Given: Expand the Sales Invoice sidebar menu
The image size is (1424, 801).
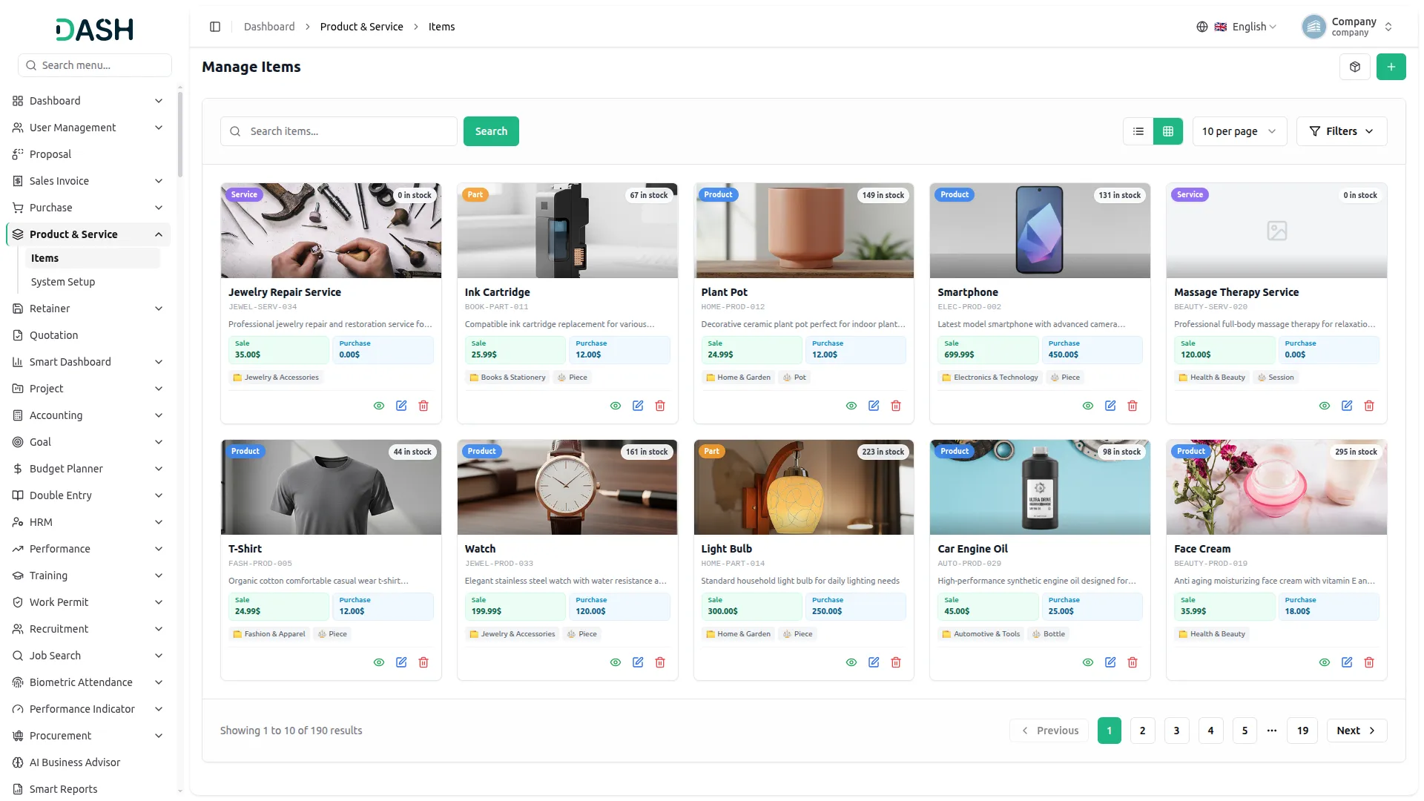Looking at the screenshot, I should click(88, 181).
